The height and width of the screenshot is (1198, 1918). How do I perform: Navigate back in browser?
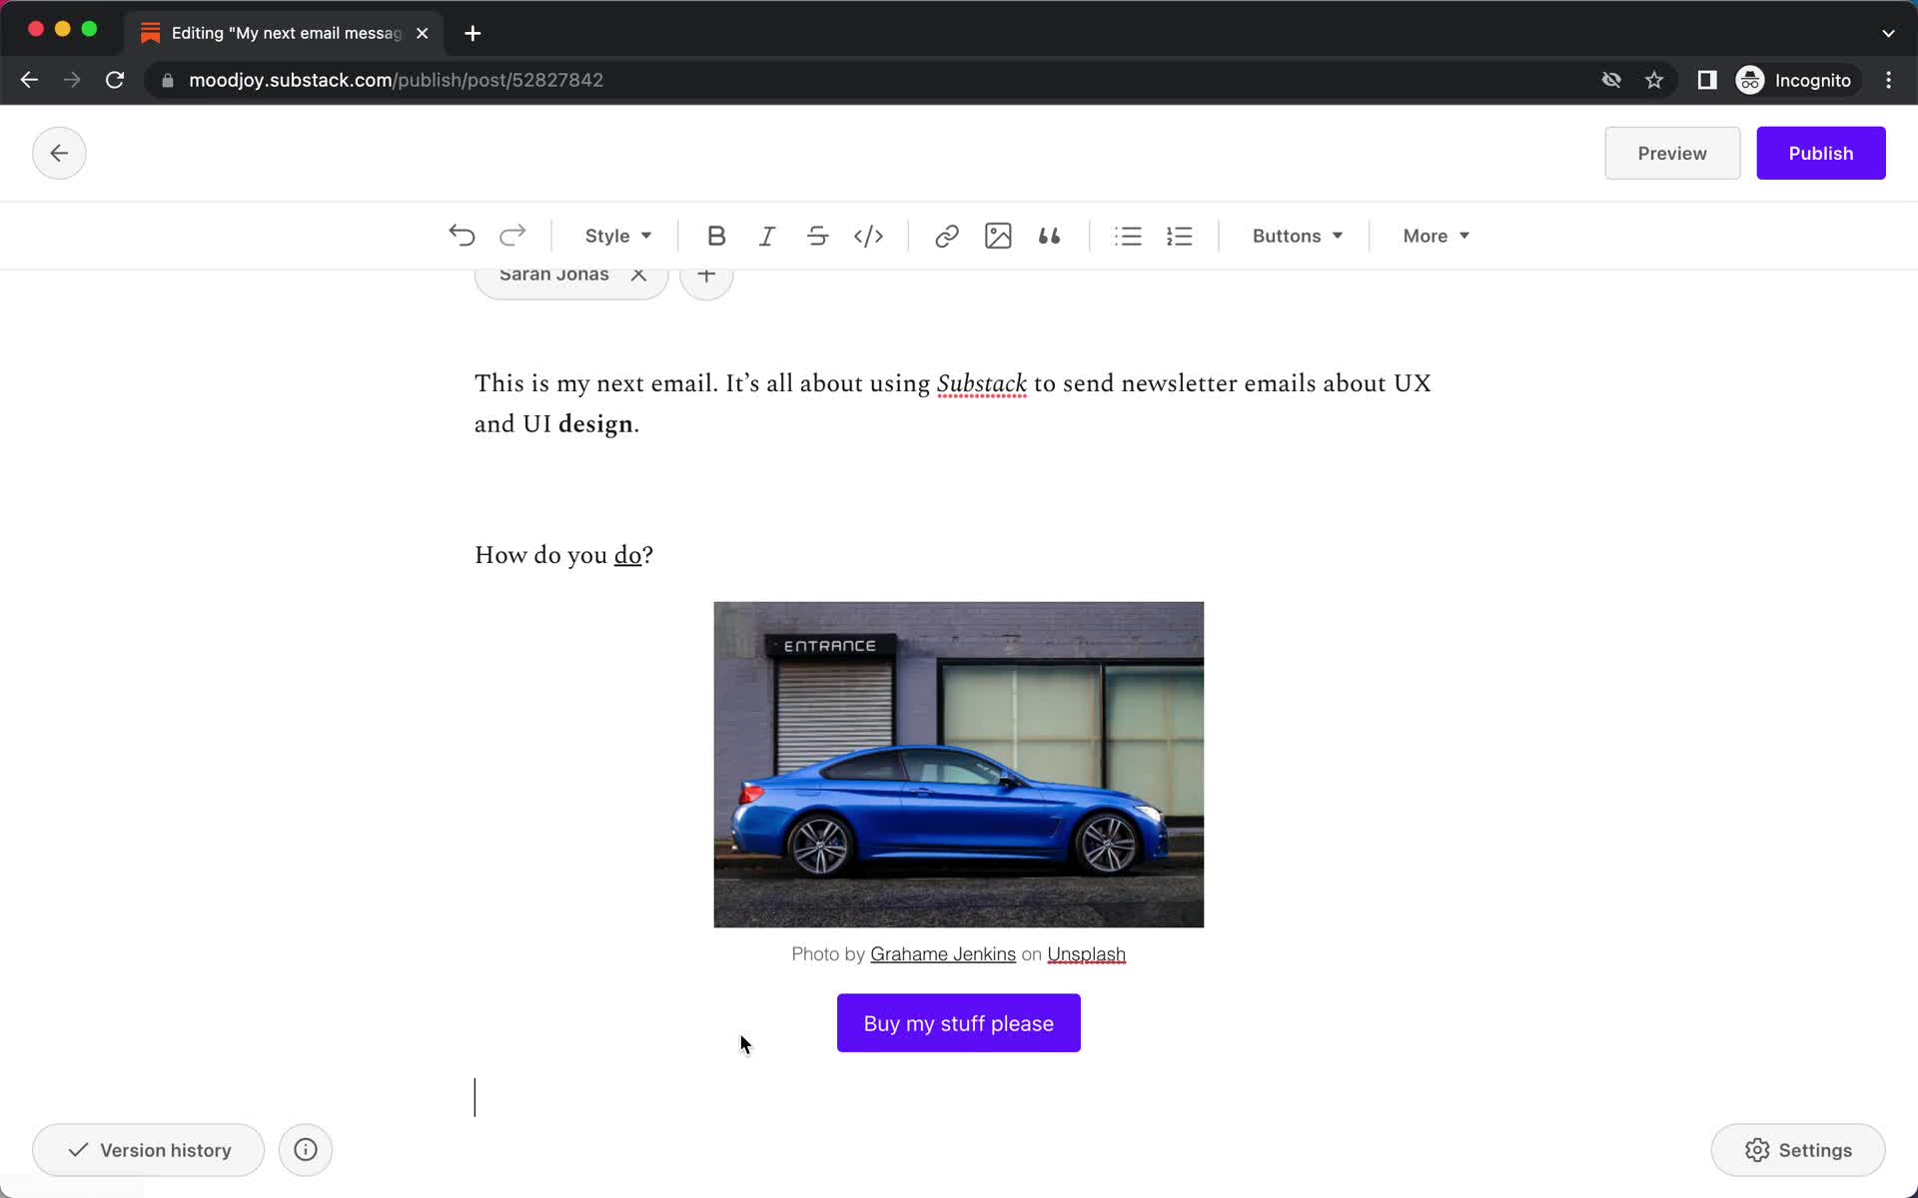(x=29, y=80)
